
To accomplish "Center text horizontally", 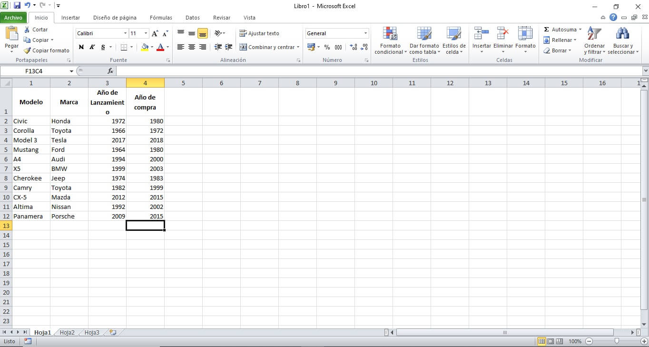I will [192, 47].
